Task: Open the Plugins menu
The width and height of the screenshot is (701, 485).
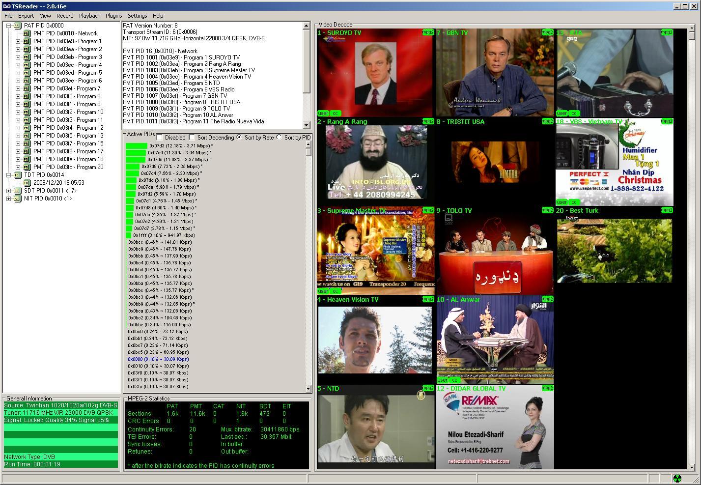Action: tap(113, 16)
